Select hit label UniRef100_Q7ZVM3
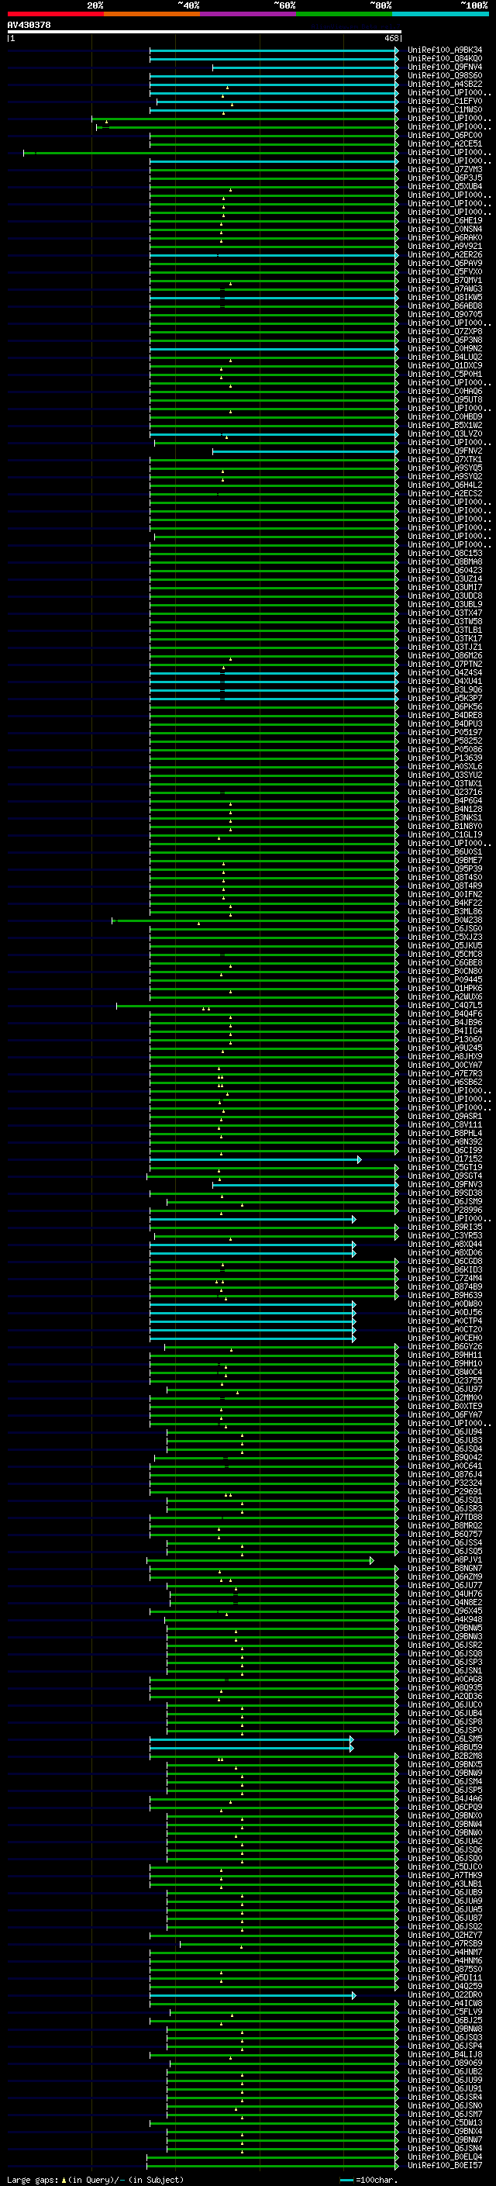The height and width of the screenshot is (2186, 496). pos(445,170)
